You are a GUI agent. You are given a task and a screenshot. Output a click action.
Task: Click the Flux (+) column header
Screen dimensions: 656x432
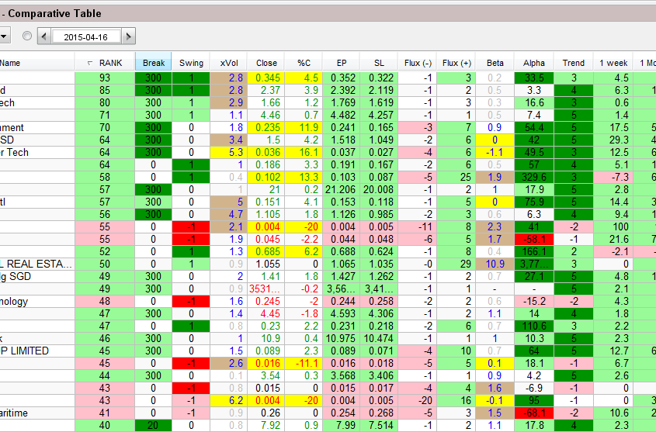coord(456,63)
